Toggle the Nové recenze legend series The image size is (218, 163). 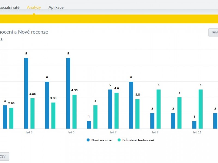pyautogui.click(x=102, y=140)
